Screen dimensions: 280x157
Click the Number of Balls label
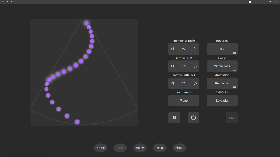pos(184,41)
